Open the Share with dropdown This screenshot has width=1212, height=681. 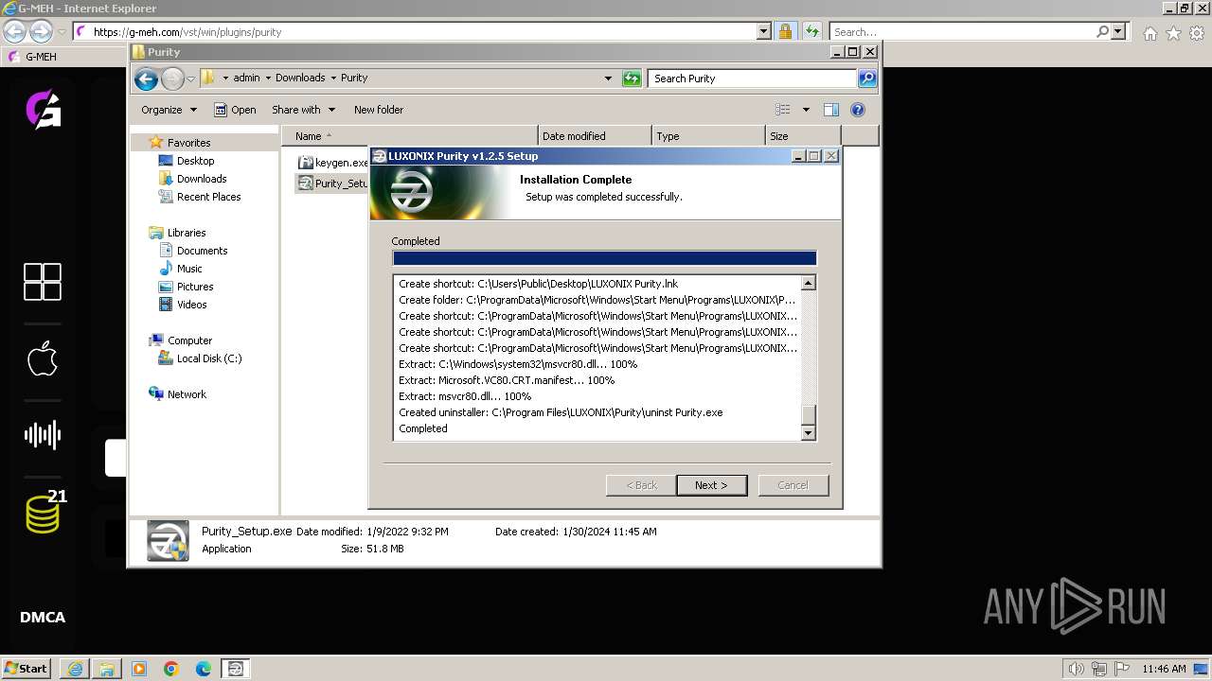[x=303, y=110]
